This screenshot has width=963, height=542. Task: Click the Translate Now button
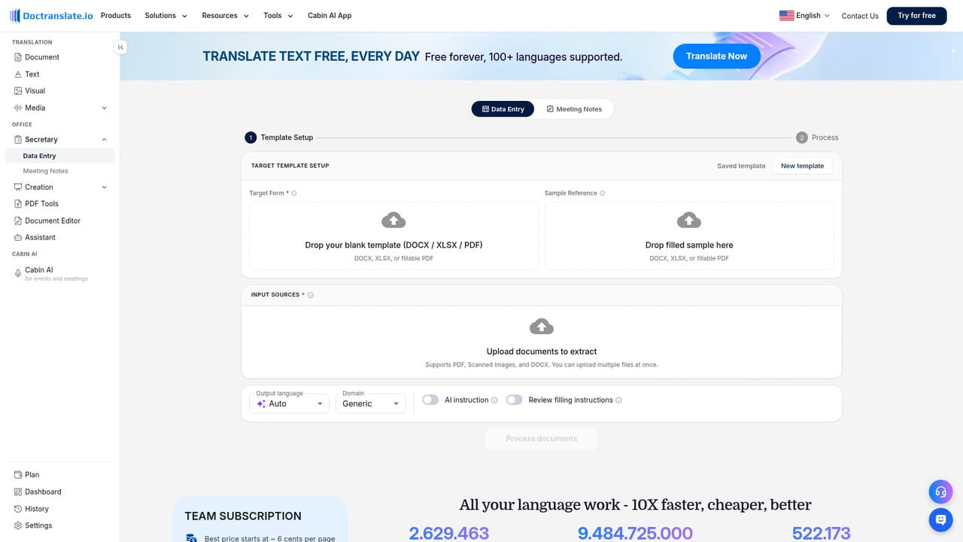tap(716, 56)
